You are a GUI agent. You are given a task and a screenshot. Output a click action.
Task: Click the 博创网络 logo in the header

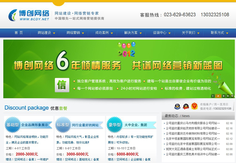[x=29, y=15]
